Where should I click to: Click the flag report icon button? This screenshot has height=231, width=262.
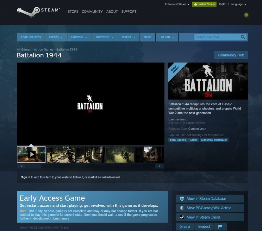click(x=220, y=226)
